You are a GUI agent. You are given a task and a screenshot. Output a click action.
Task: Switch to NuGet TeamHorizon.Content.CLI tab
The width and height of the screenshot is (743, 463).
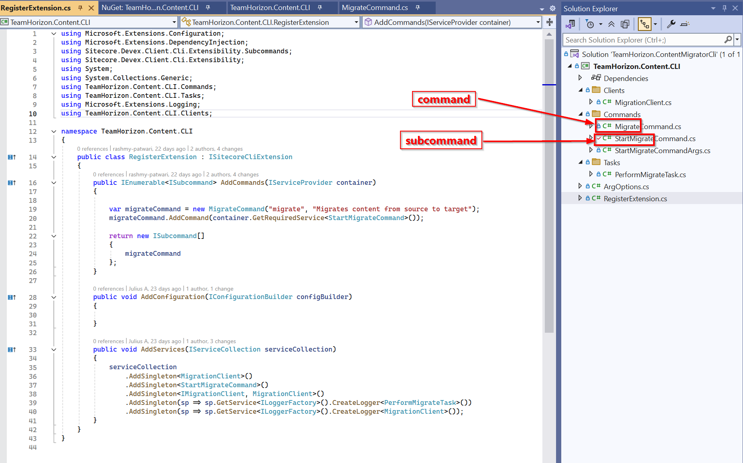[x=150, y=8]
